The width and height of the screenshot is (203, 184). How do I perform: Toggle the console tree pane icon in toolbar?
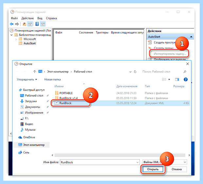(x=30, y=24)
